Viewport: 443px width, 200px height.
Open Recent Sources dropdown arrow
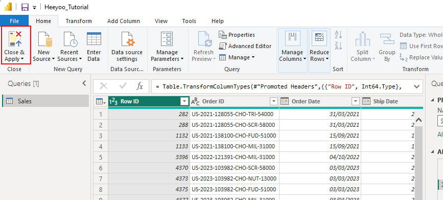tap(80, 59)
